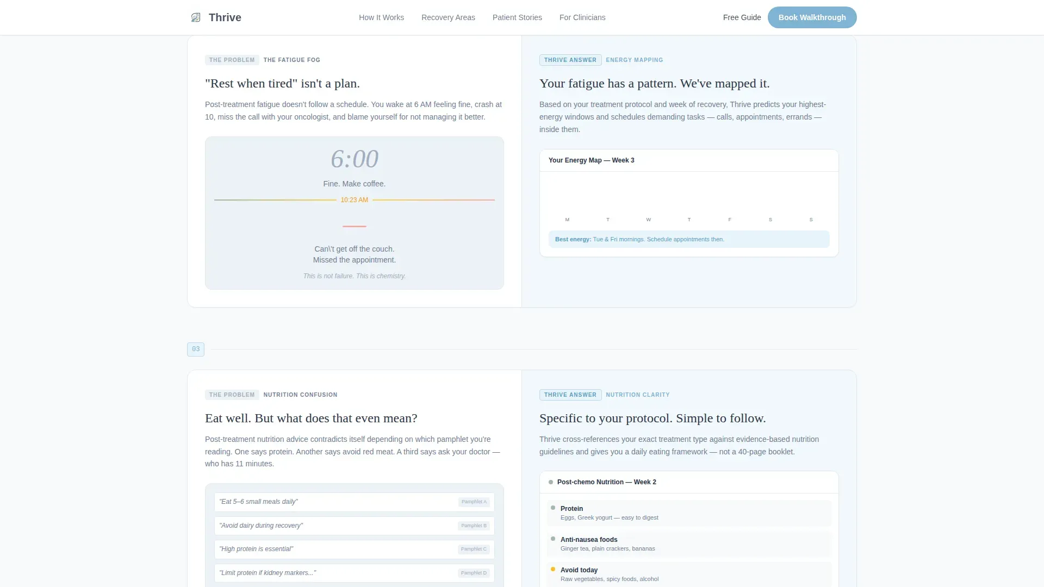Image resolution: width=1044 pixels, height=587 pixels.
Task: Click the Pamphlet B tag
Action: pos(474,526)
